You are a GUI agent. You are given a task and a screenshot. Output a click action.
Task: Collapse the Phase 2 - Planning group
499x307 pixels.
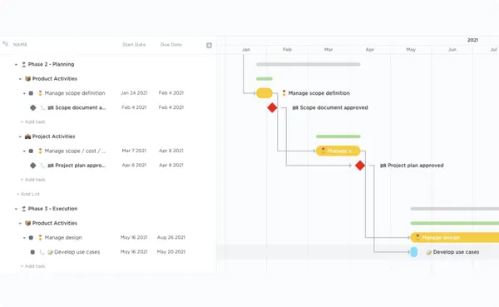pyautogui.click(x=16, y=65)
